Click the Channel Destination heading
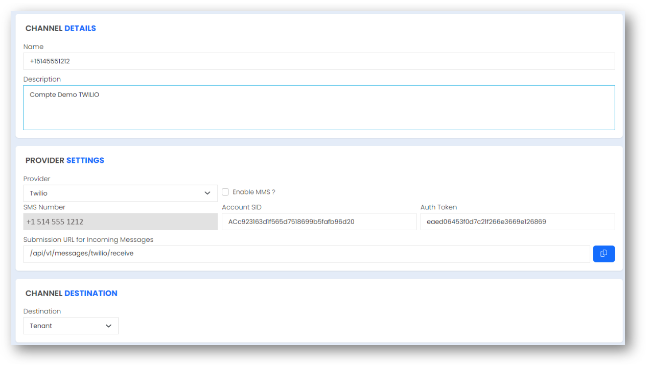 coord(72,293)
